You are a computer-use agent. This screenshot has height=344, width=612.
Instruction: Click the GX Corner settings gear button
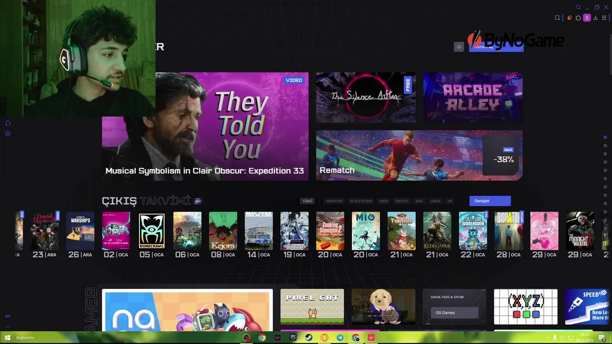point(459,47)
